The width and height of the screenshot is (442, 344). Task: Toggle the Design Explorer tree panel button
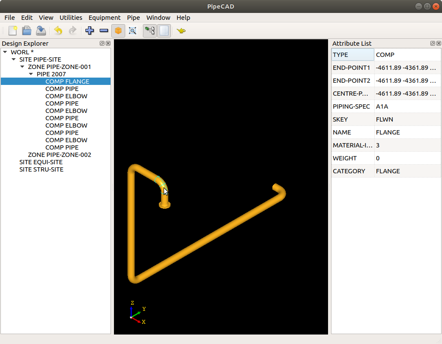[x=150, y=31]
